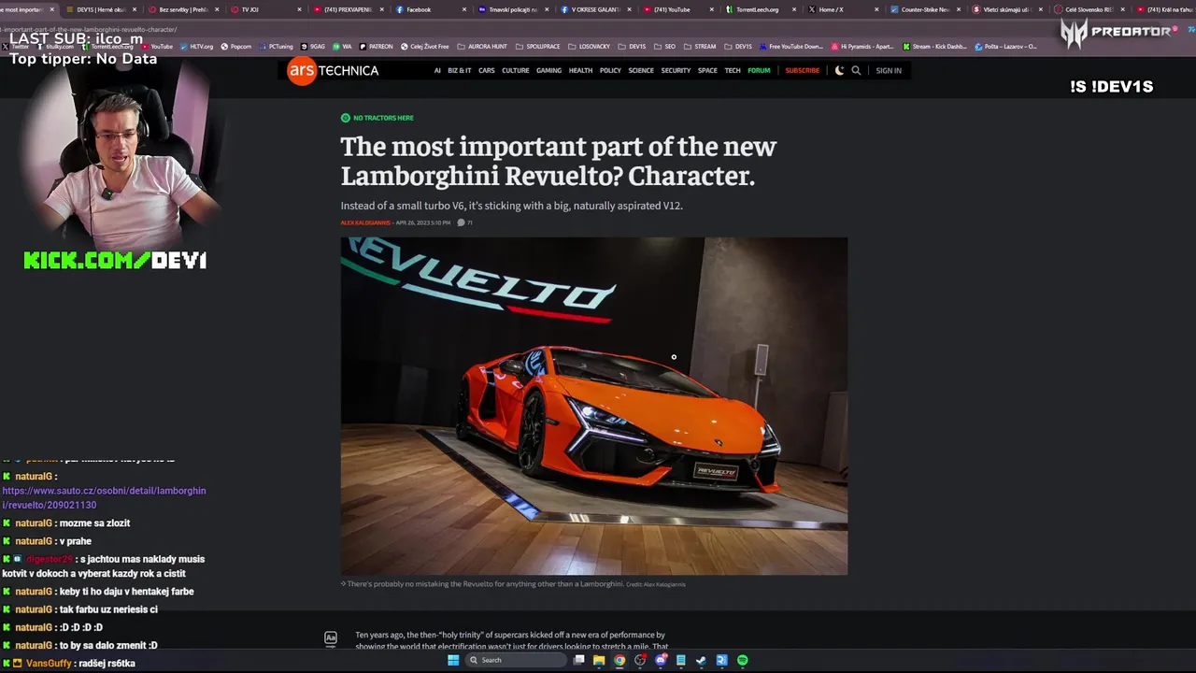1196x673 pixels.
Task: Go to the FORUM link
Action: (759, 70)
